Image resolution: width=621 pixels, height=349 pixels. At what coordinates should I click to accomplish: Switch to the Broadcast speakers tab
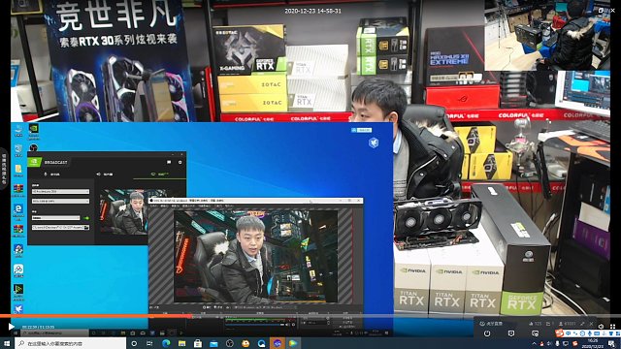click(106, 174)
